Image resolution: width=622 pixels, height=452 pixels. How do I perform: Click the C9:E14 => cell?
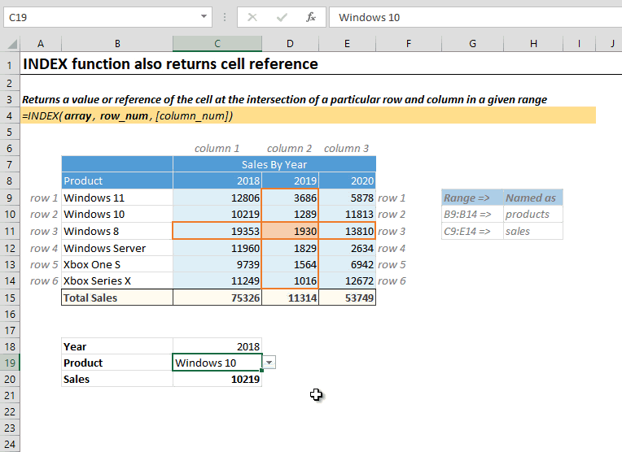point(472,231)
